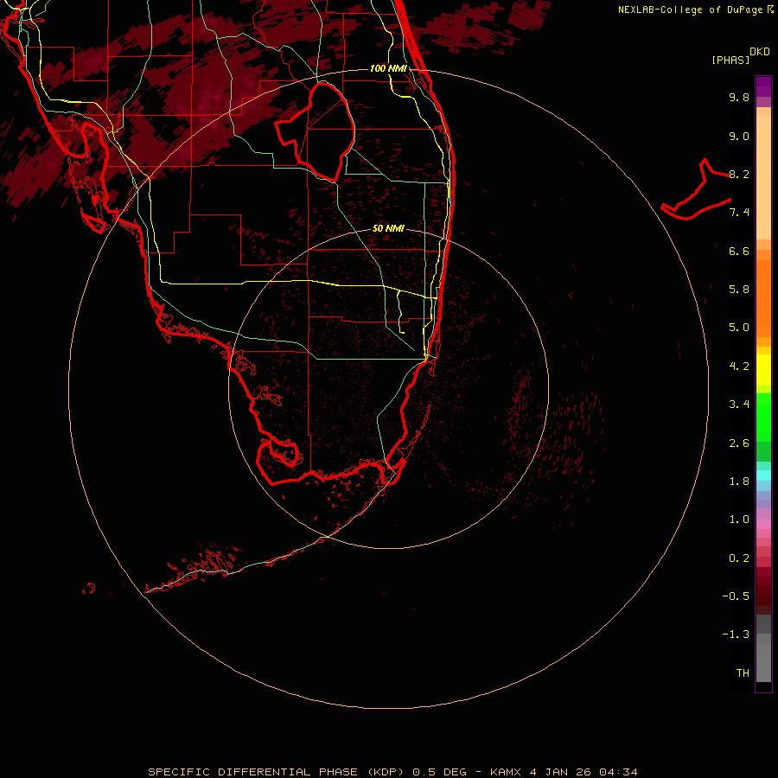Click the 0.5 DEG elevation text

pyautogui.click(x=440, y=772)
